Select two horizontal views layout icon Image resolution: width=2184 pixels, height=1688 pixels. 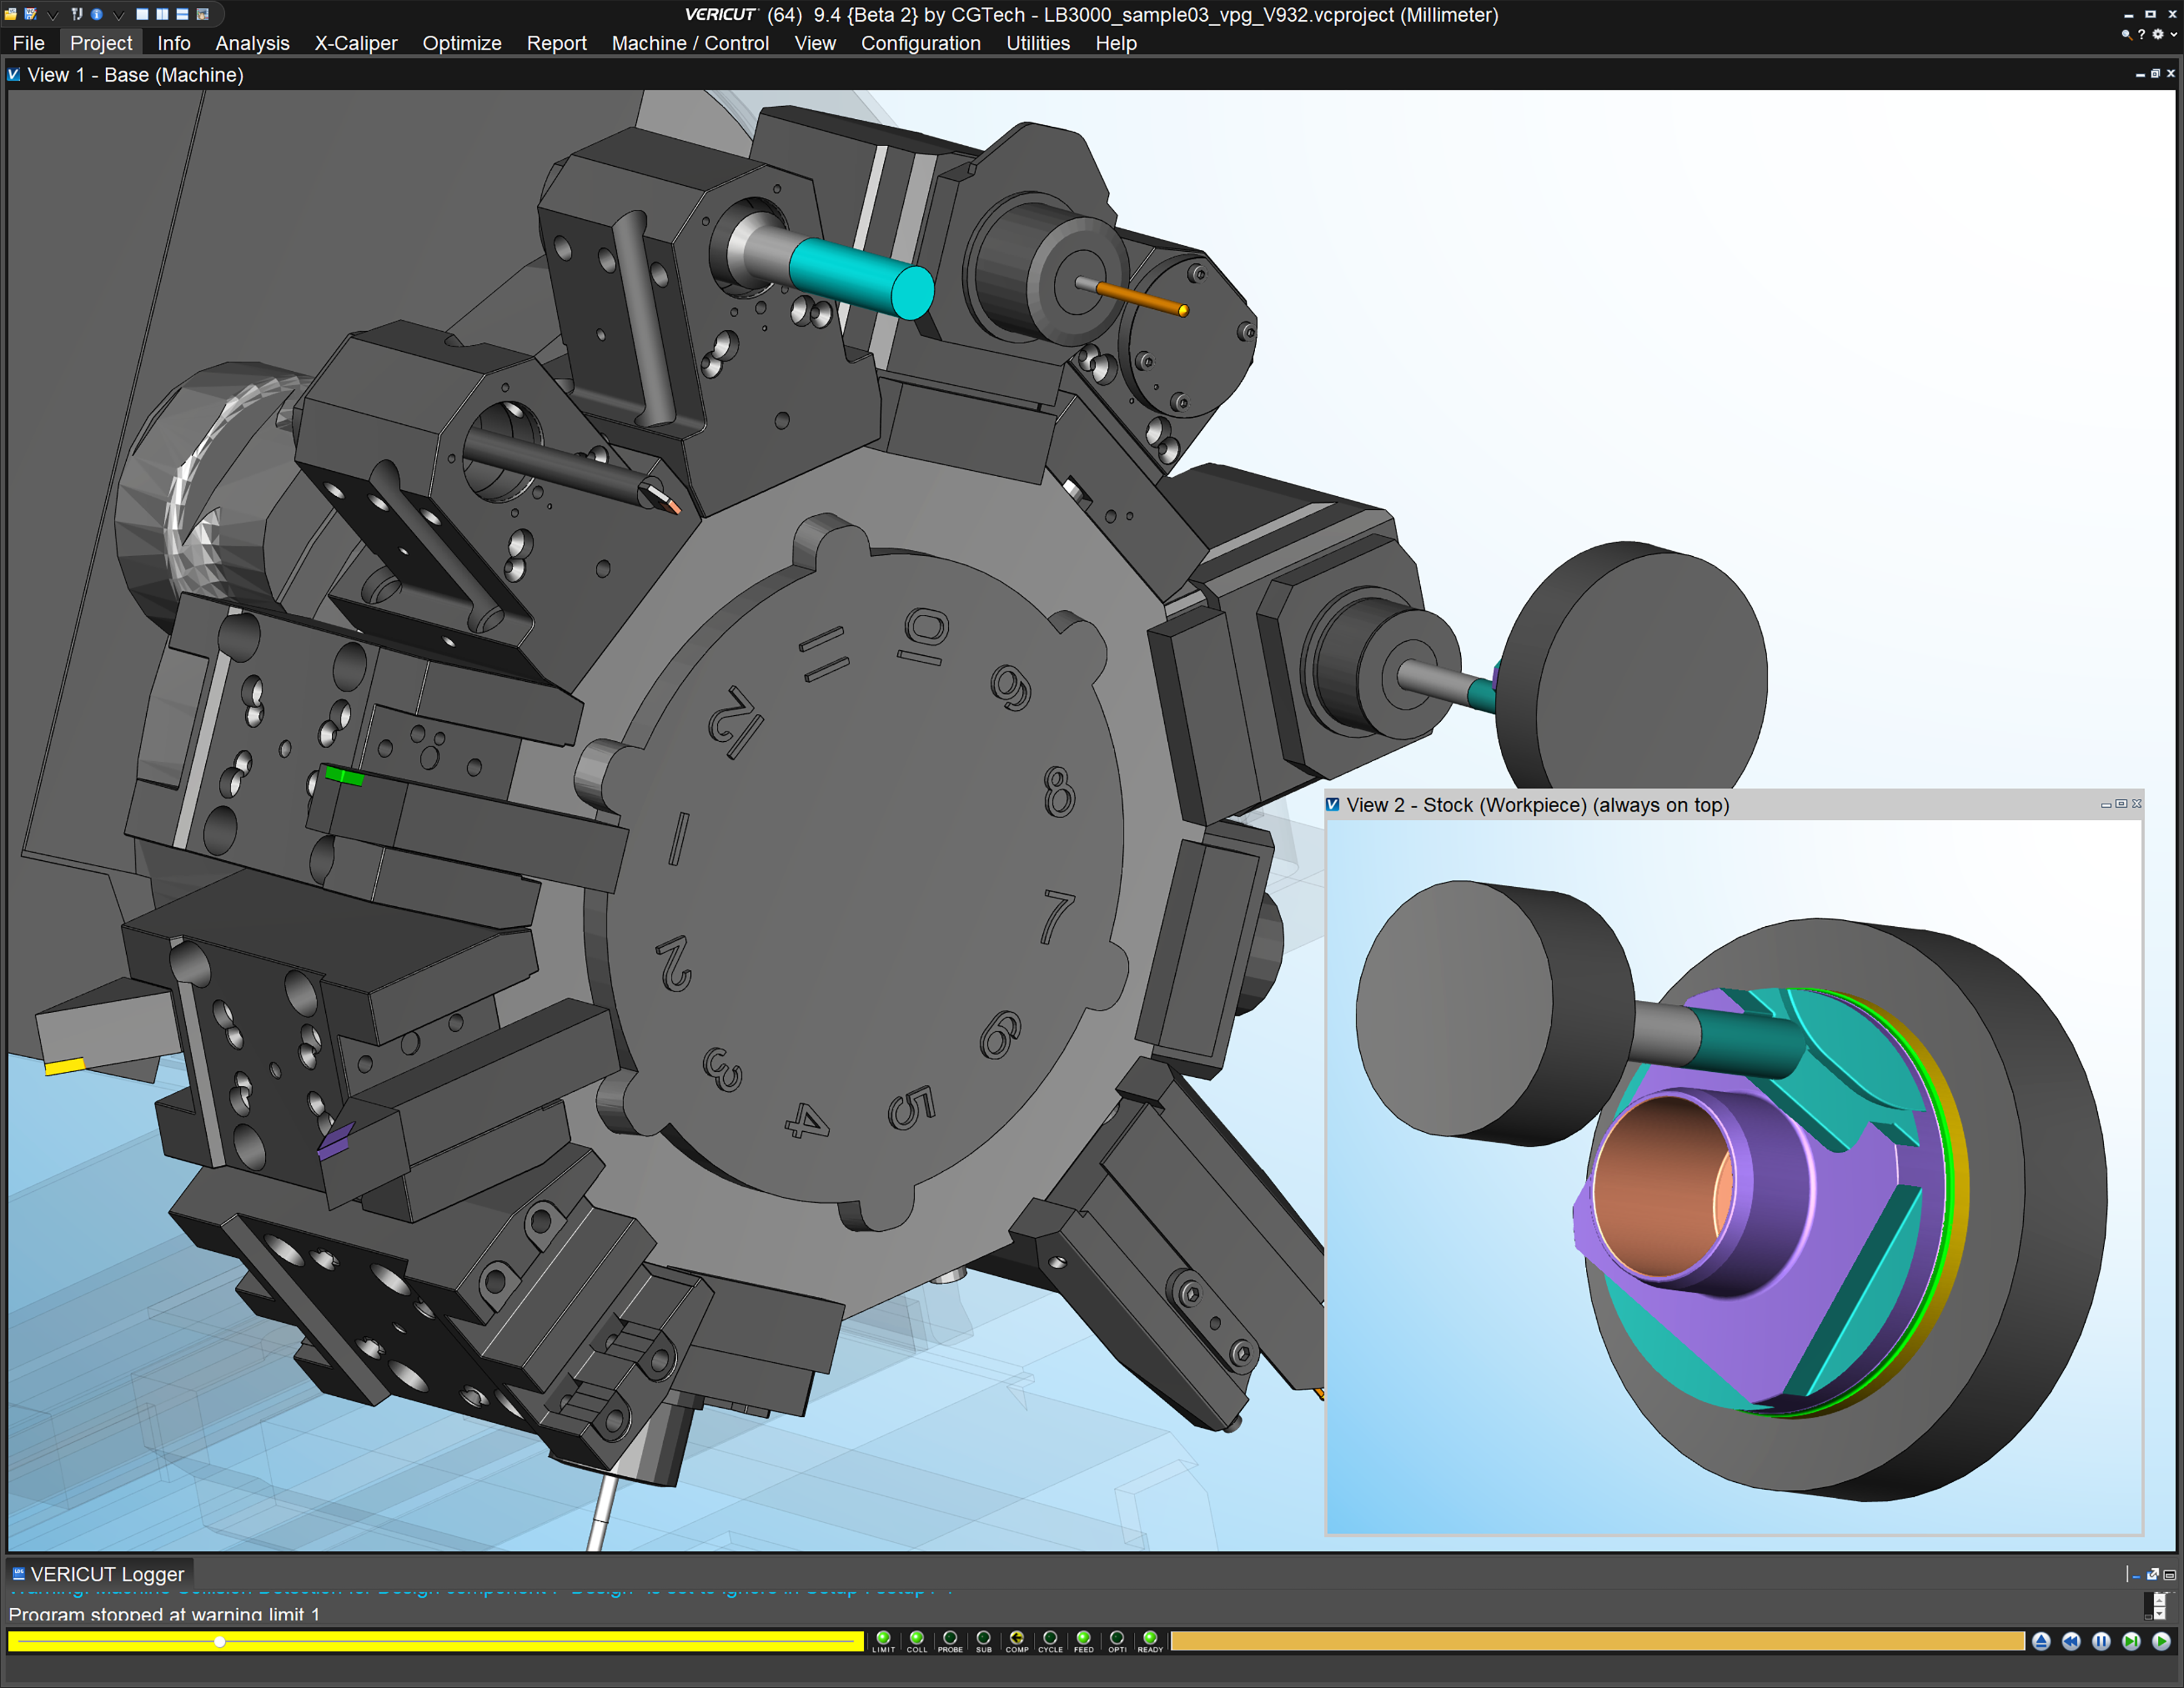(x=182, y=14)
